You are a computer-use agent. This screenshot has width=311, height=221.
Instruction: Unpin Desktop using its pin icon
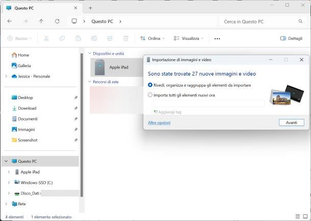pos(76,97)
